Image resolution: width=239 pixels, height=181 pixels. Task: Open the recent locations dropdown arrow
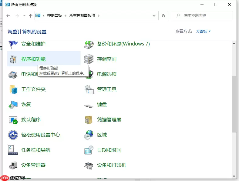(24, 15)
